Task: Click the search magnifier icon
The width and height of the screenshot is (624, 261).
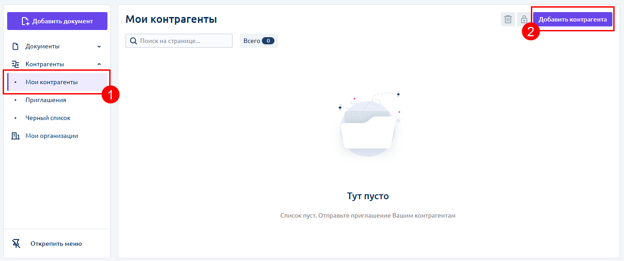Action: click(x=133, y=41)
